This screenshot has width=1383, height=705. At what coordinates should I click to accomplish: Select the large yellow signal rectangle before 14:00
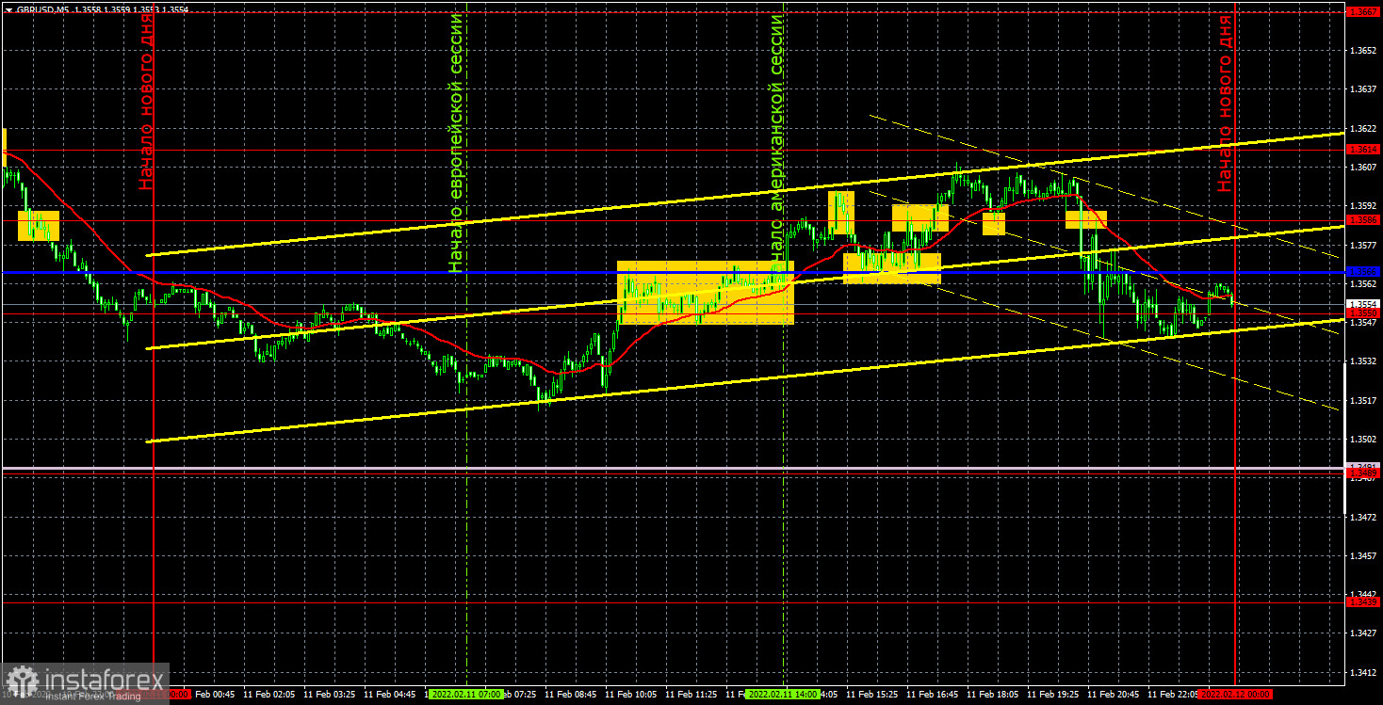[x=706, y=293]
